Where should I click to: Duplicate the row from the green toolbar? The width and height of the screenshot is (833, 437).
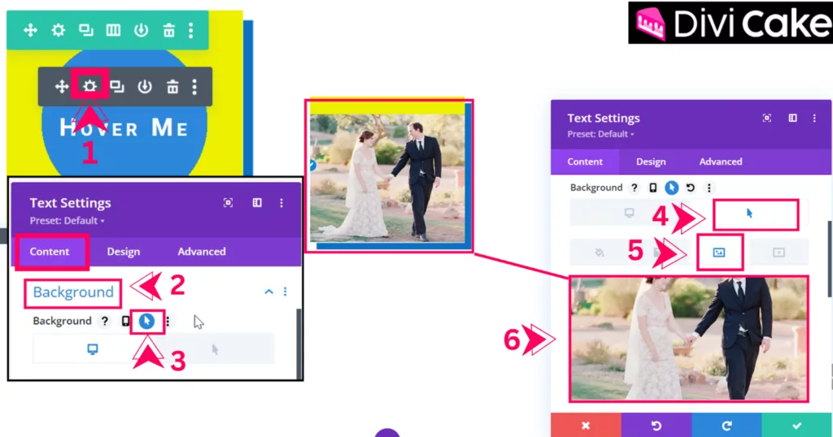[x=85, y=30]
